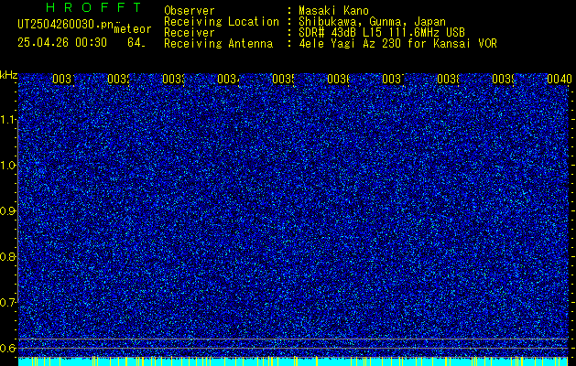Click the 0035 time marker
The height and width of the screenshot is (366, 576).
(283, 80)
